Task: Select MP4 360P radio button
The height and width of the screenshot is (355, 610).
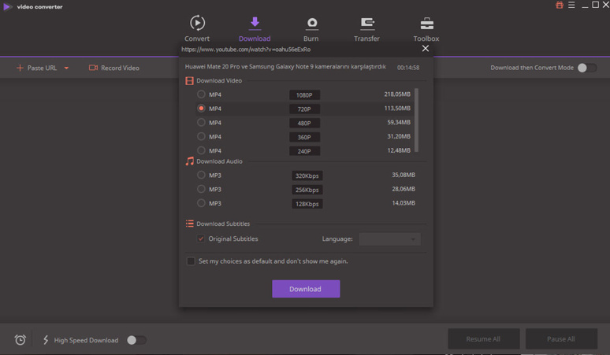Action: tap(201, 136)
